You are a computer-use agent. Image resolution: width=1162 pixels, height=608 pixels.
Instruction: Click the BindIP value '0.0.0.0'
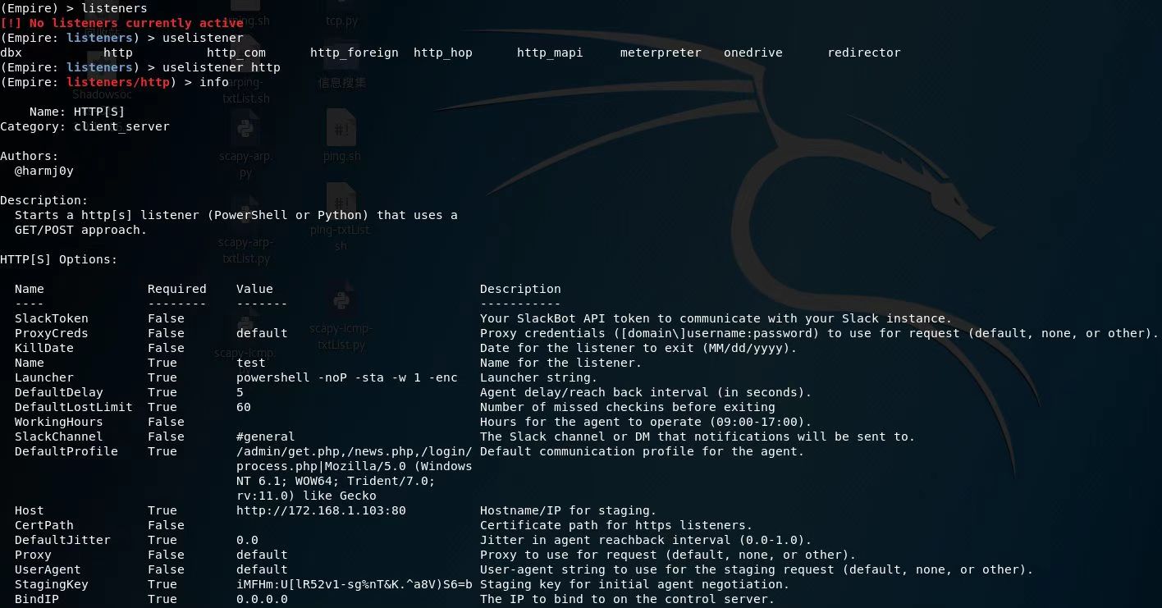point(262,599)
